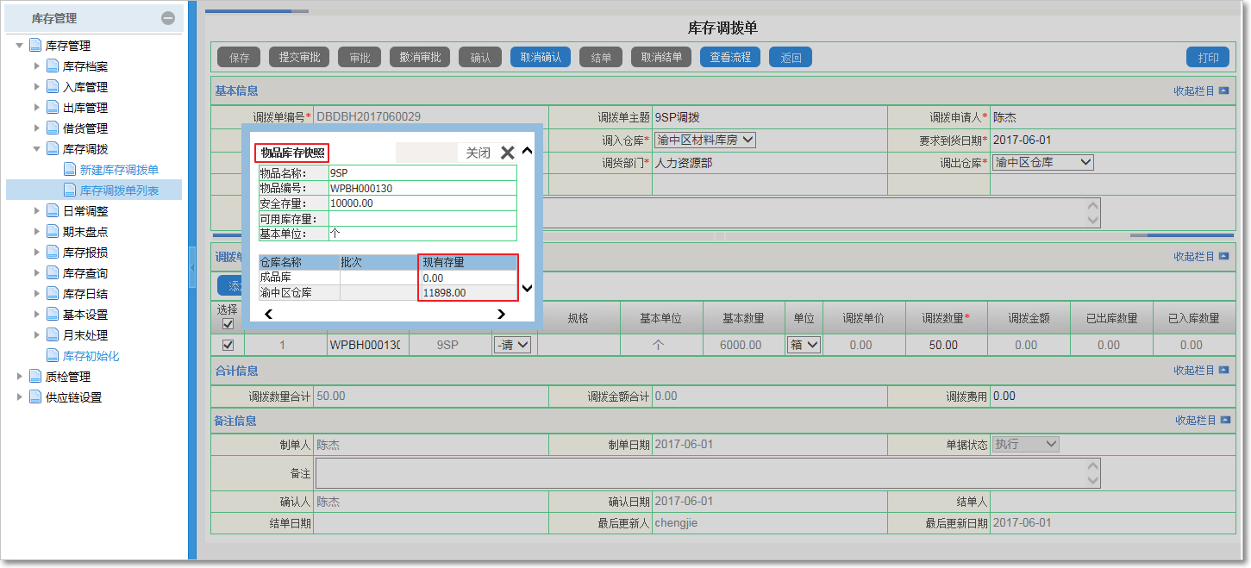Click the sidebar splitter collapse handle
The width and height of the screenshot is (1251, 568).
(x=191, y=269)
